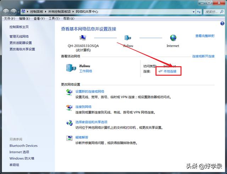Click the magnifier search icon
Viewport: 227px width, 174px height.
coord(221,12)
